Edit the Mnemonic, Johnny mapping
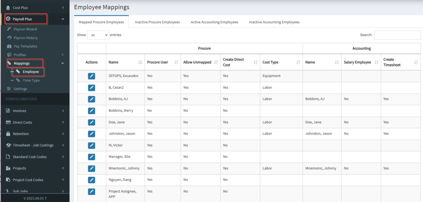 (91, 168)
